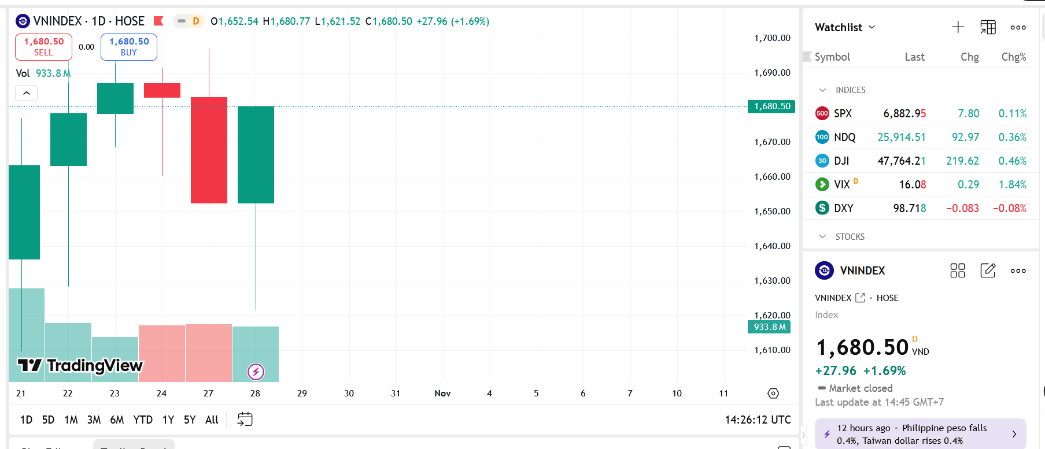
Task: Click the 1,680.50 price label on the axis
Action: [x=771, y=106]
